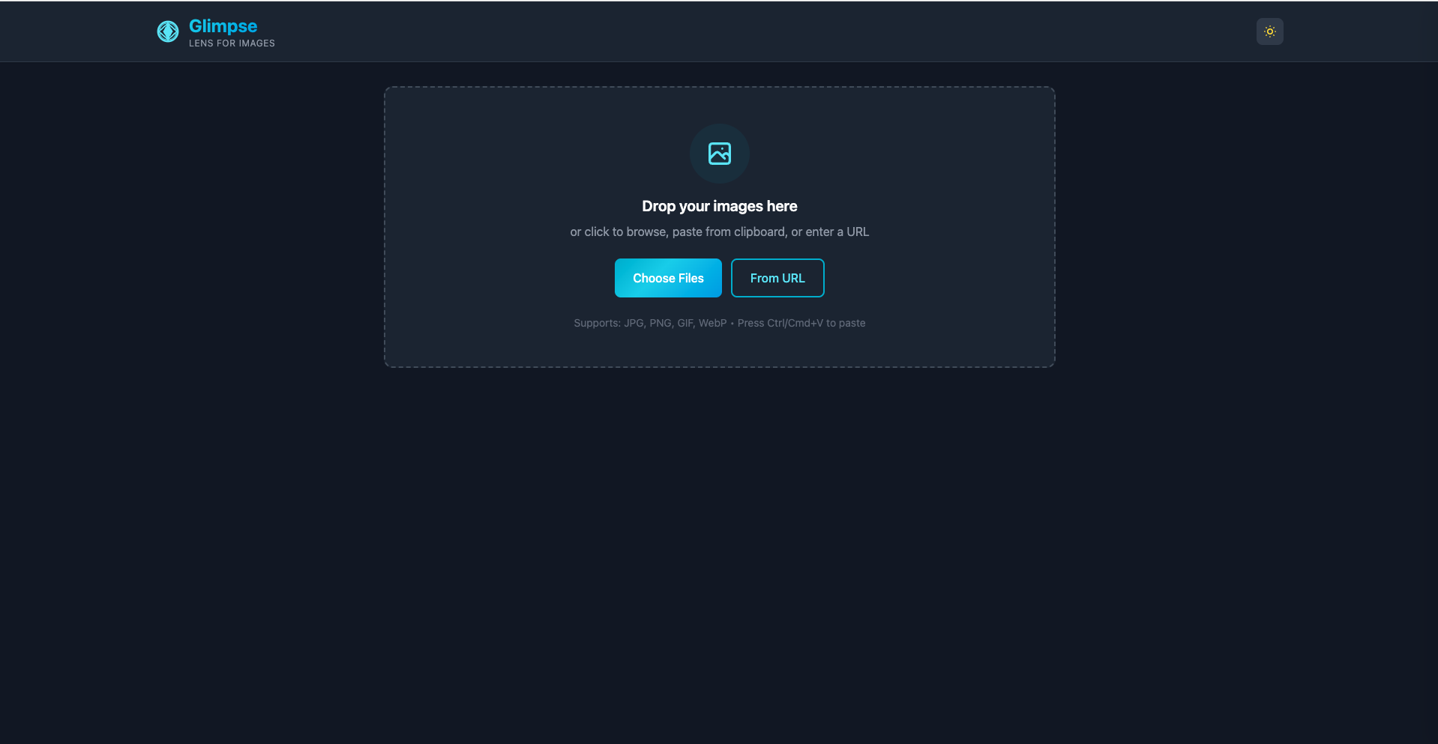The image size is (1438, 744).
Task: Tap the circular picture icon above the heading
Action: click(x=720, y=154)
